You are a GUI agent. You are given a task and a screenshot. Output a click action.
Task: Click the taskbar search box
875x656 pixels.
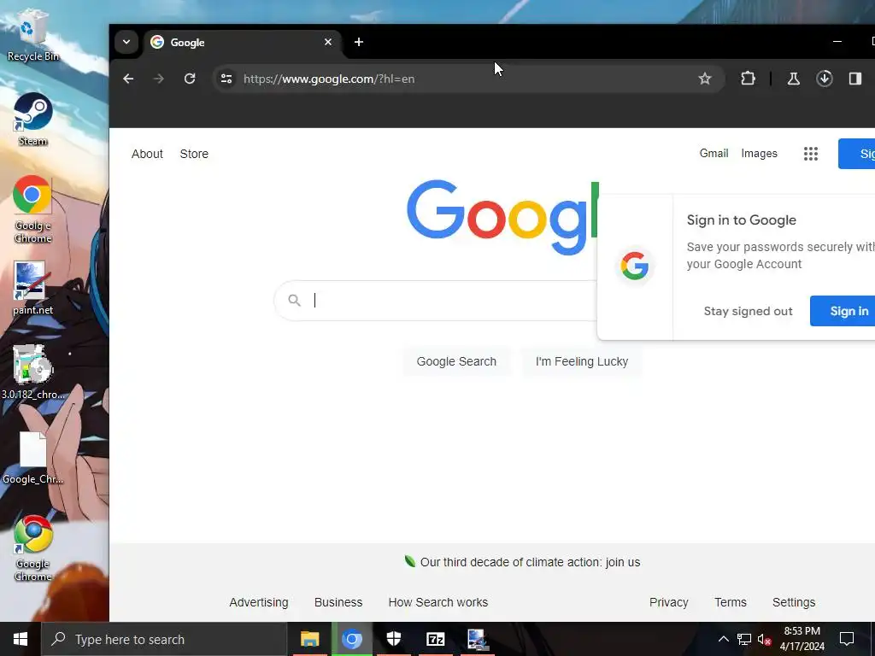[x=164, y=639]
